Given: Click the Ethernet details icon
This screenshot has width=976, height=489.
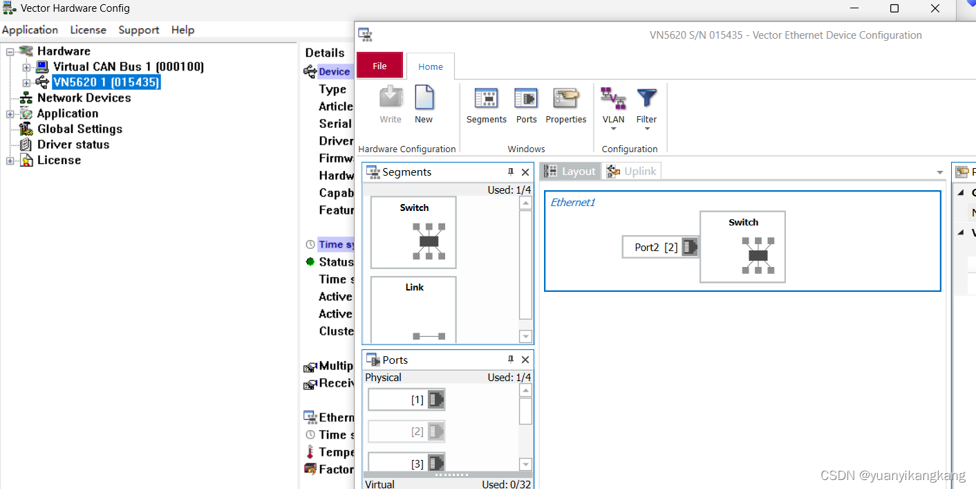Looking at the screenshot, I should 310,417.
